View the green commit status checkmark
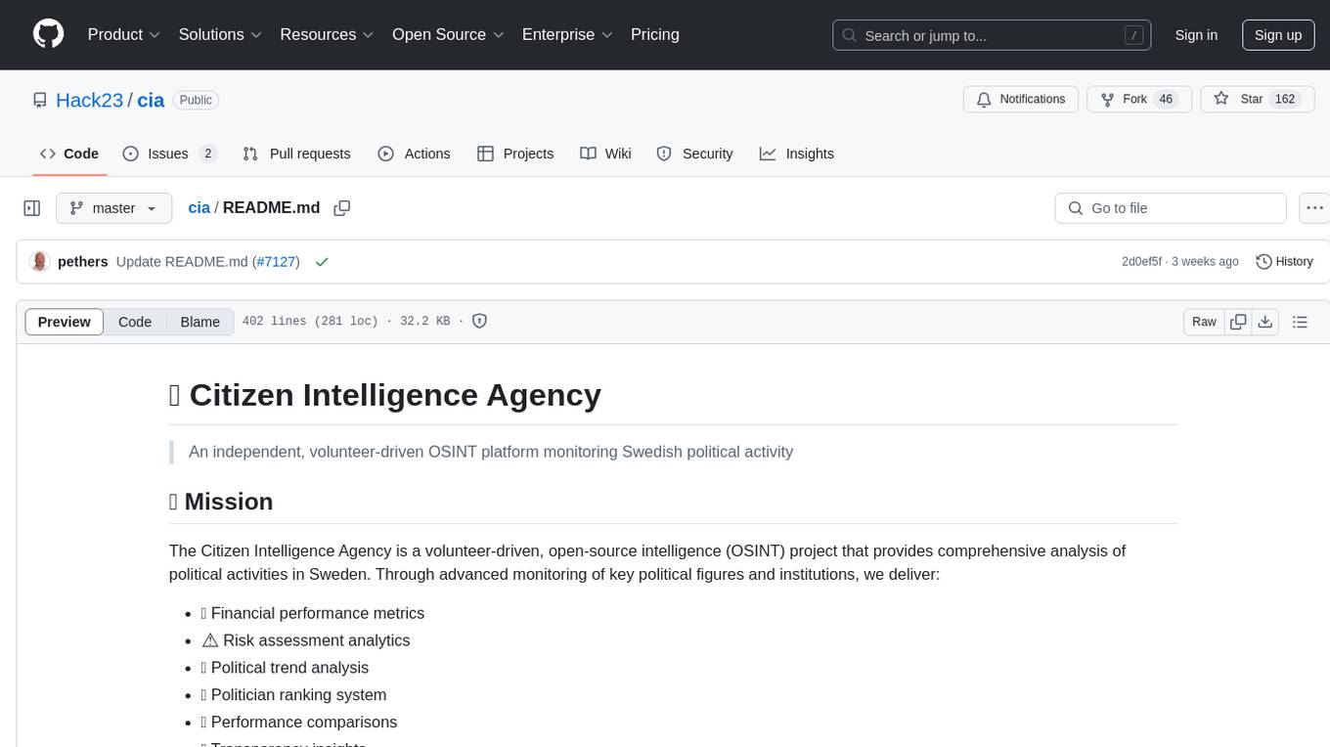This screenshot has width=1330, height=747. tap(322, 262)
